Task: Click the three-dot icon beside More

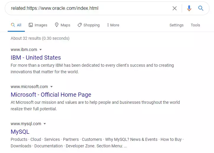Action: pyautogui.click(x=108, y=25)
